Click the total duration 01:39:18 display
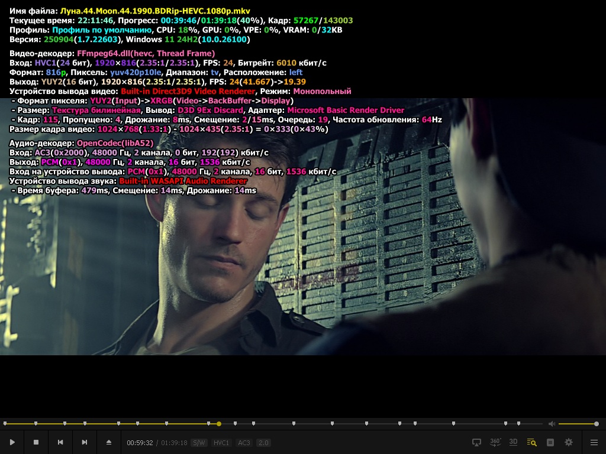 click(174, 443)
